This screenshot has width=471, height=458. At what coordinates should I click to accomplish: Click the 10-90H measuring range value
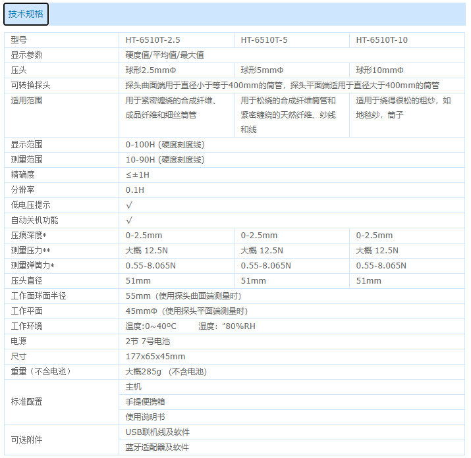pos(165,159)
